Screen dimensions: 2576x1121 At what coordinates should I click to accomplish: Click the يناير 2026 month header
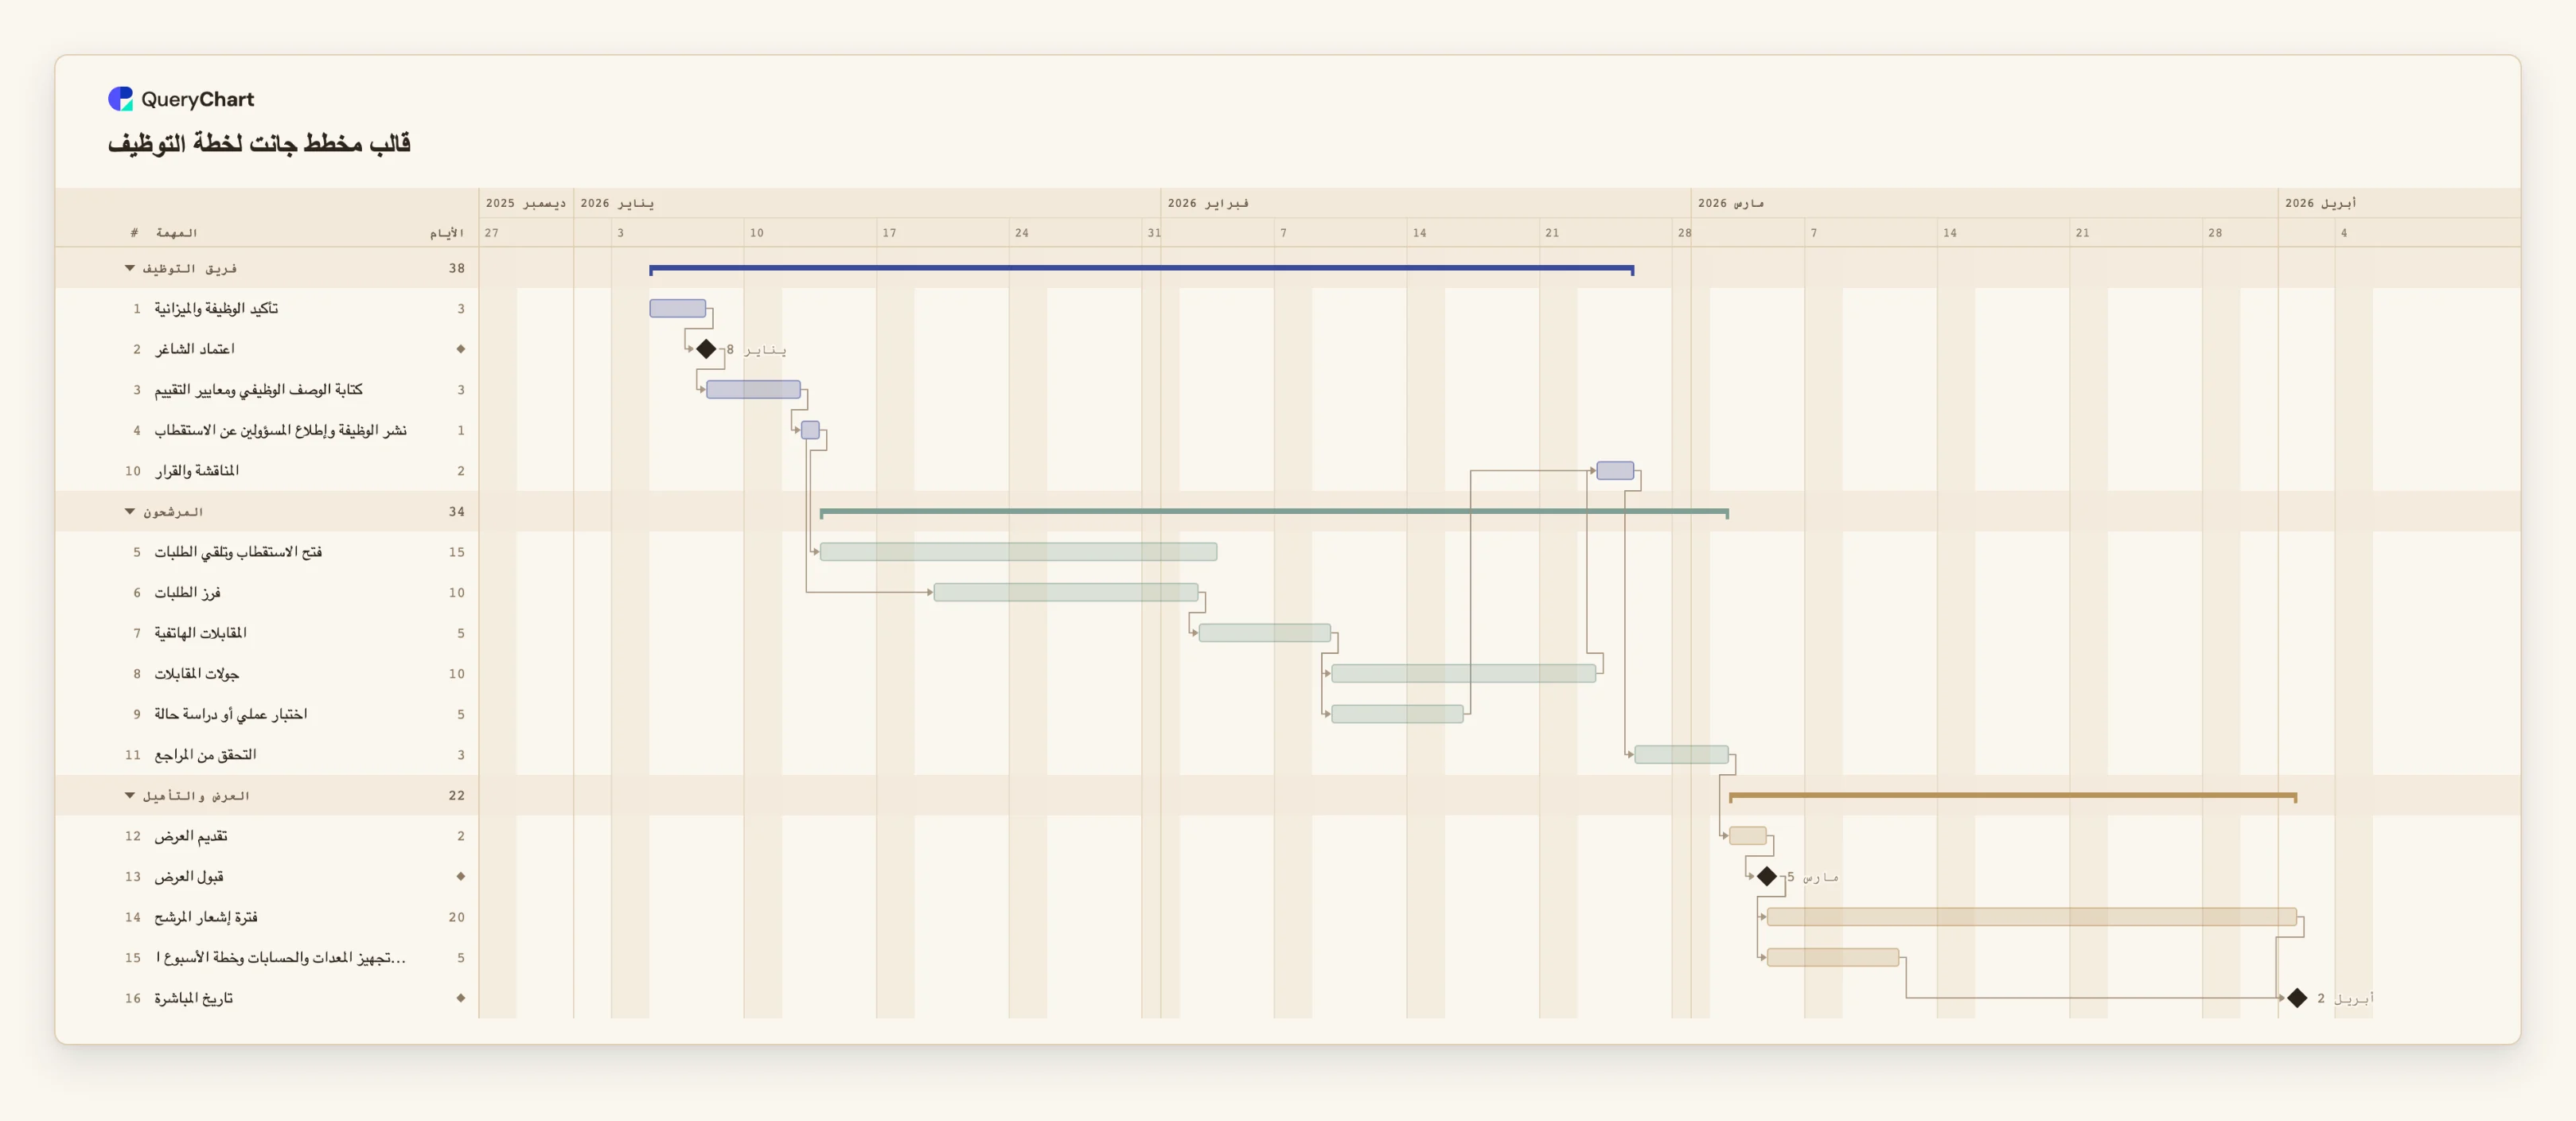pyautogui.click(x=617, y=203)
